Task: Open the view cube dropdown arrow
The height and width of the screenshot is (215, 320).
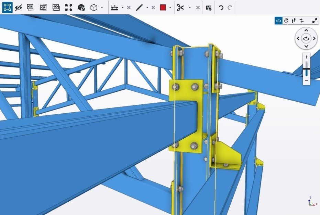Action: (102, 8)
